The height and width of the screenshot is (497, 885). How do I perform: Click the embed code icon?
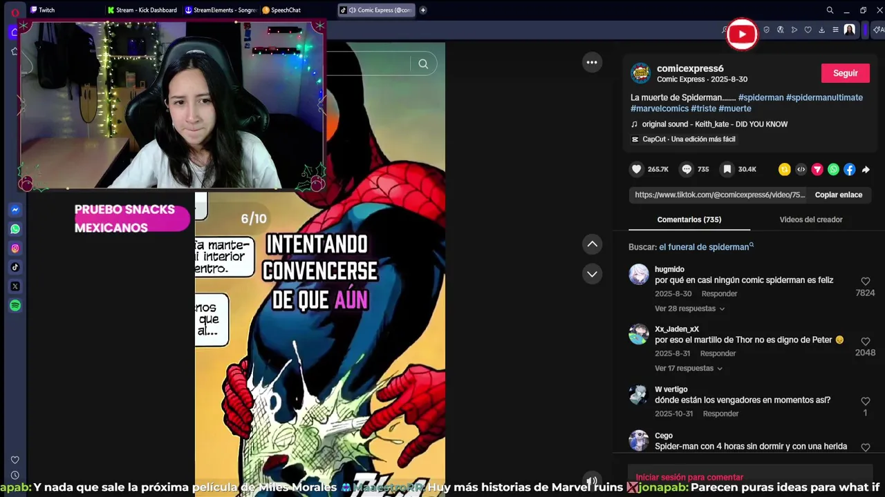[801, 169]
